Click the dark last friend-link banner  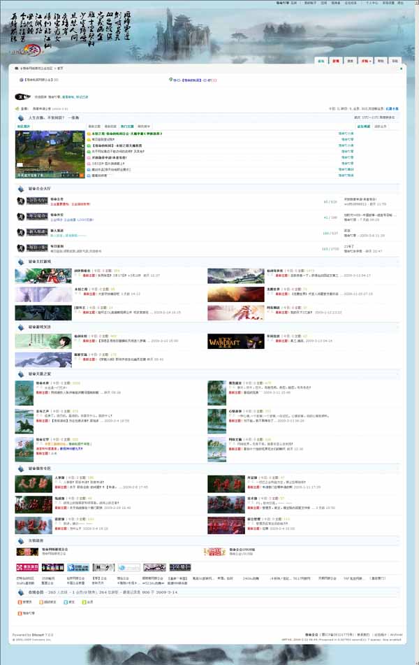[180, 568]
